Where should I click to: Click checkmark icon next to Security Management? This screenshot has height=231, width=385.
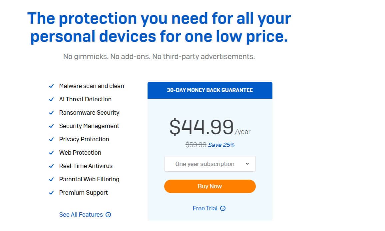pos(51,126)
